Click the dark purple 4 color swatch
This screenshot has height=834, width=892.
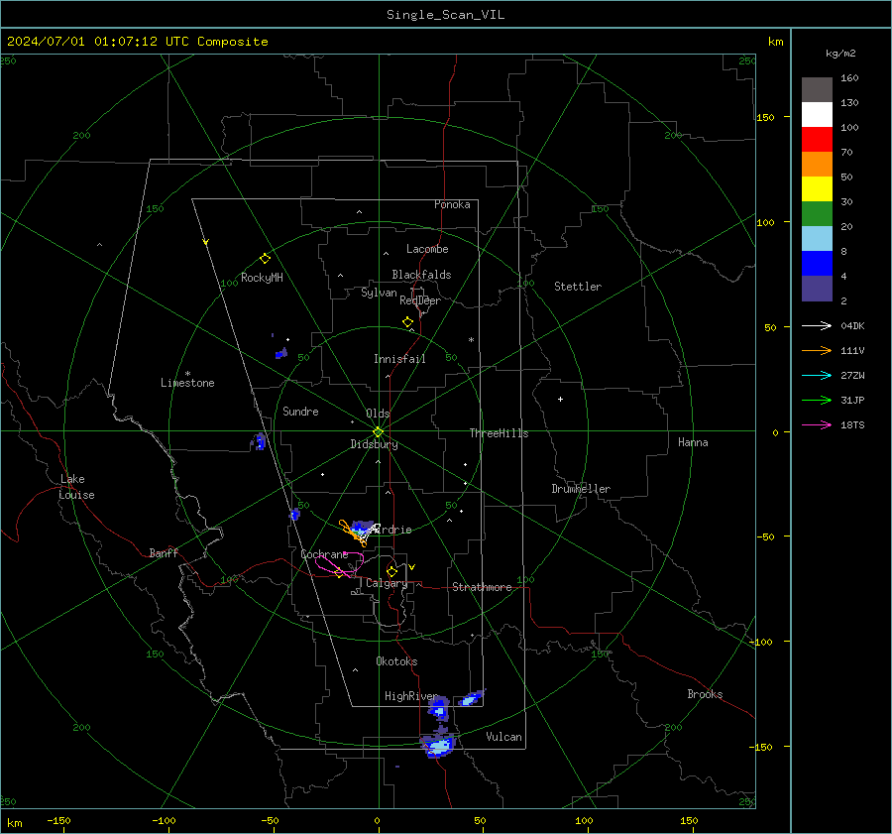[817, 288]
